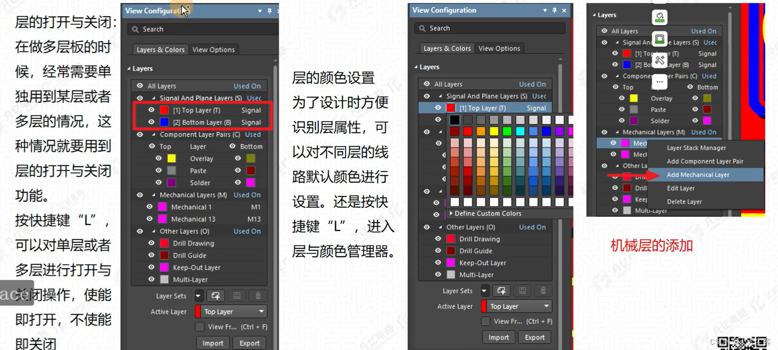Image resolution: width=778 pixels, height=350 pixels.
Task: Open panel options arrow in left View Configuration title
Action: click(260, 11)
